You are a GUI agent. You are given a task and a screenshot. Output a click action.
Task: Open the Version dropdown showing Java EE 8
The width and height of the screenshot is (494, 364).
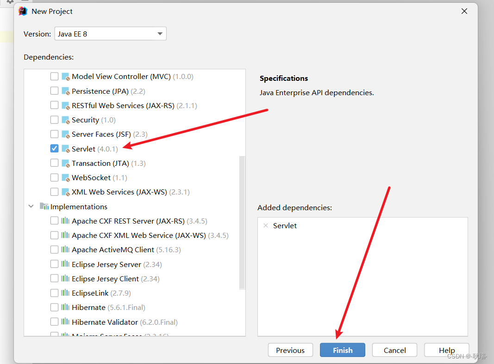coord(110,34)
